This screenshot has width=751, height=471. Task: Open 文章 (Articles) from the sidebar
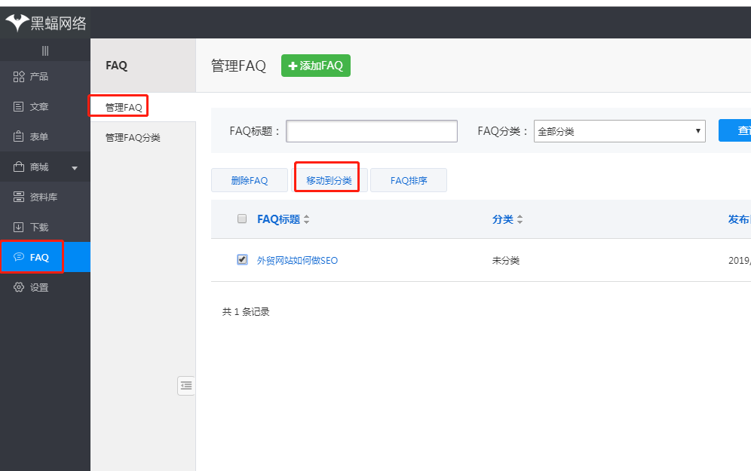20,107
